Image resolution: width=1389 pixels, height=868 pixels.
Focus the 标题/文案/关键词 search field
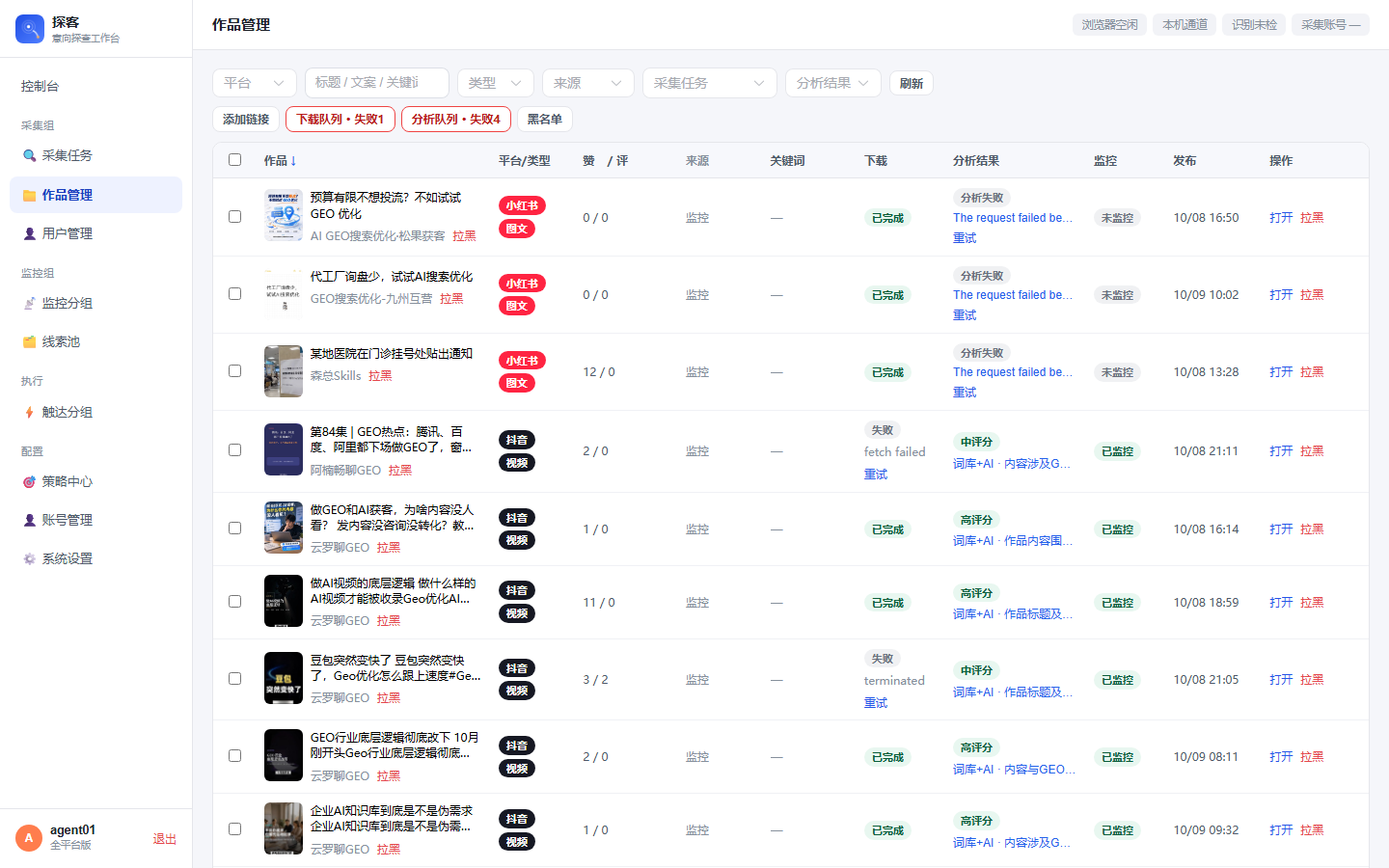click(377, 83)
